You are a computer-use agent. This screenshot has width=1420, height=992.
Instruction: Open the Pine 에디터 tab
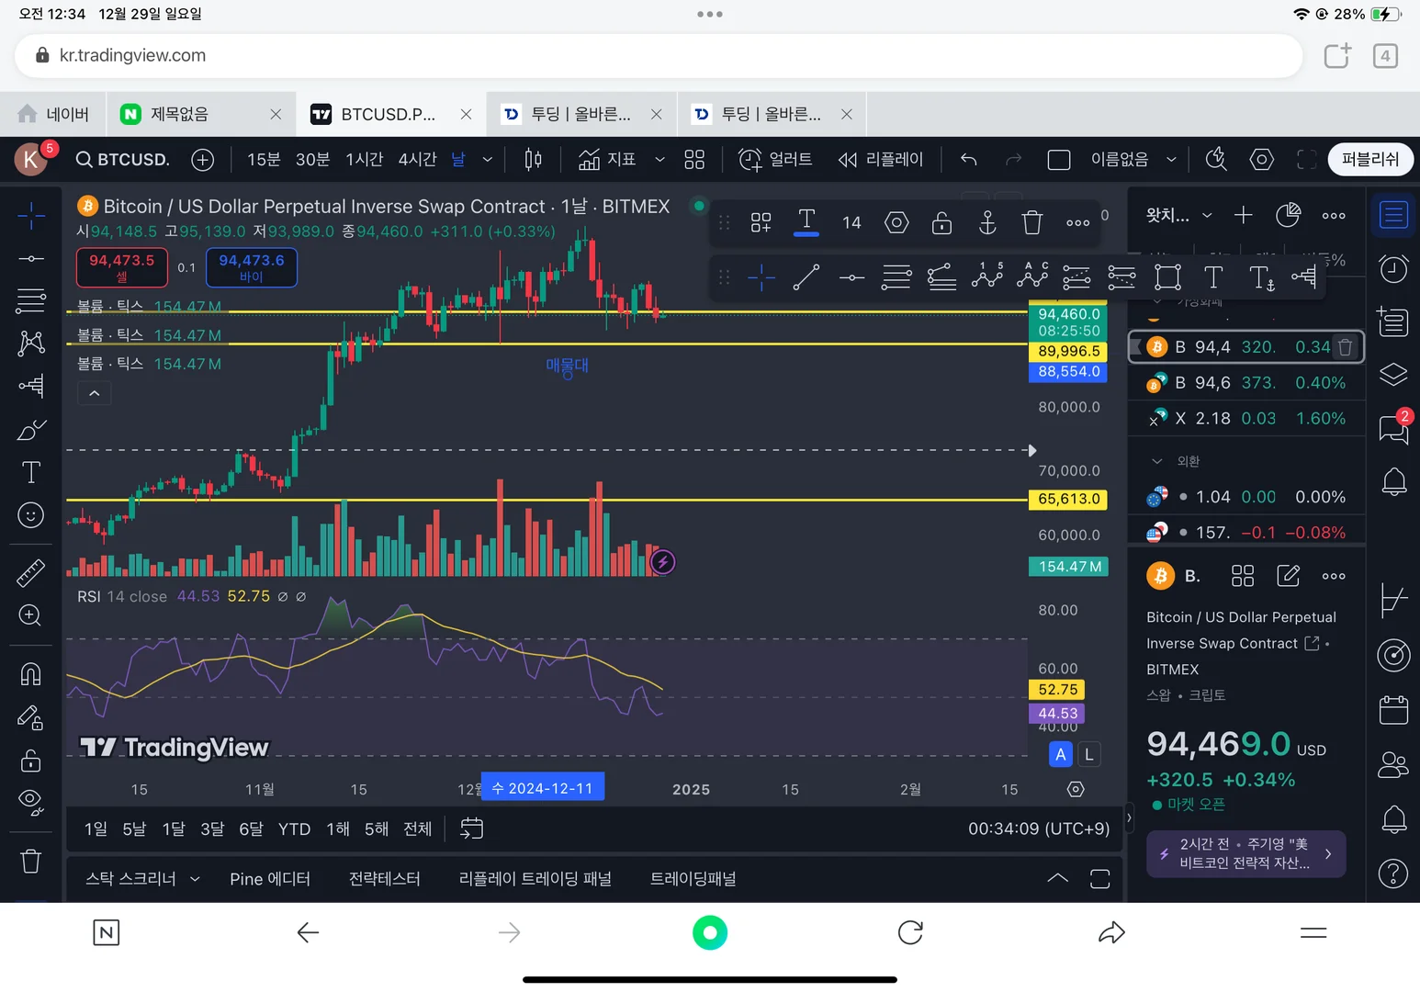click(270, 879)
